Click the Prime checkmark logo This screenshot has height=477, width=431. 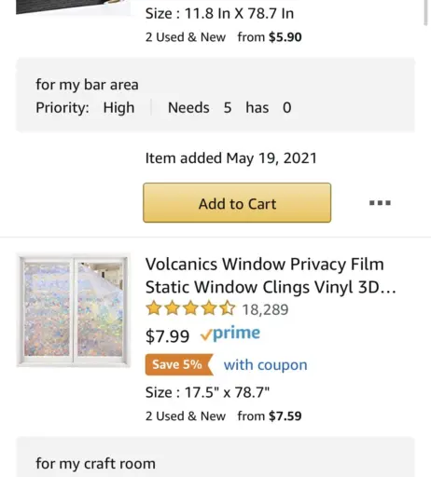click(230, 334)
